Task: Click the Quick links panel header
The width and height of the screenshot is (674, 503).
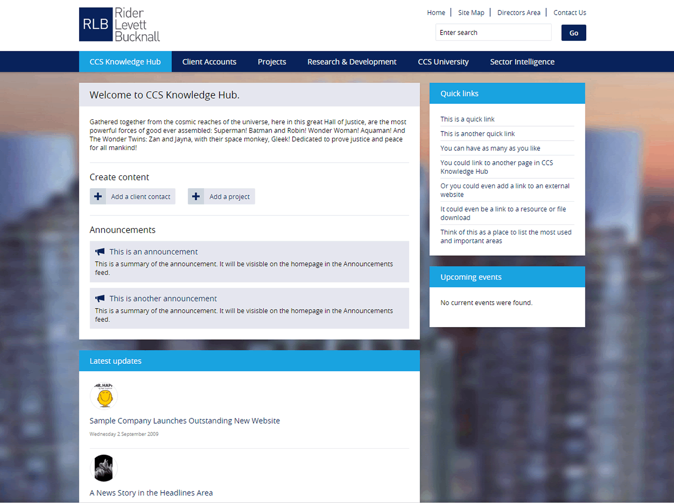Action: pos(507,93)
